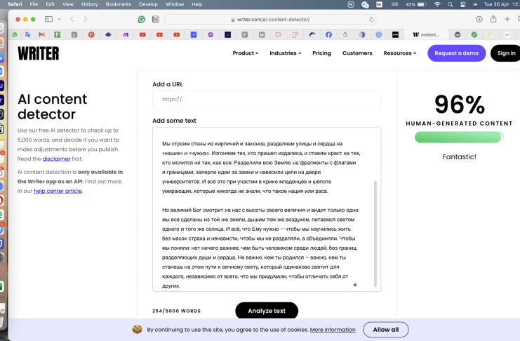
Task: Click the Wi-Fi icon in menu bar
Action: (437, 4)
